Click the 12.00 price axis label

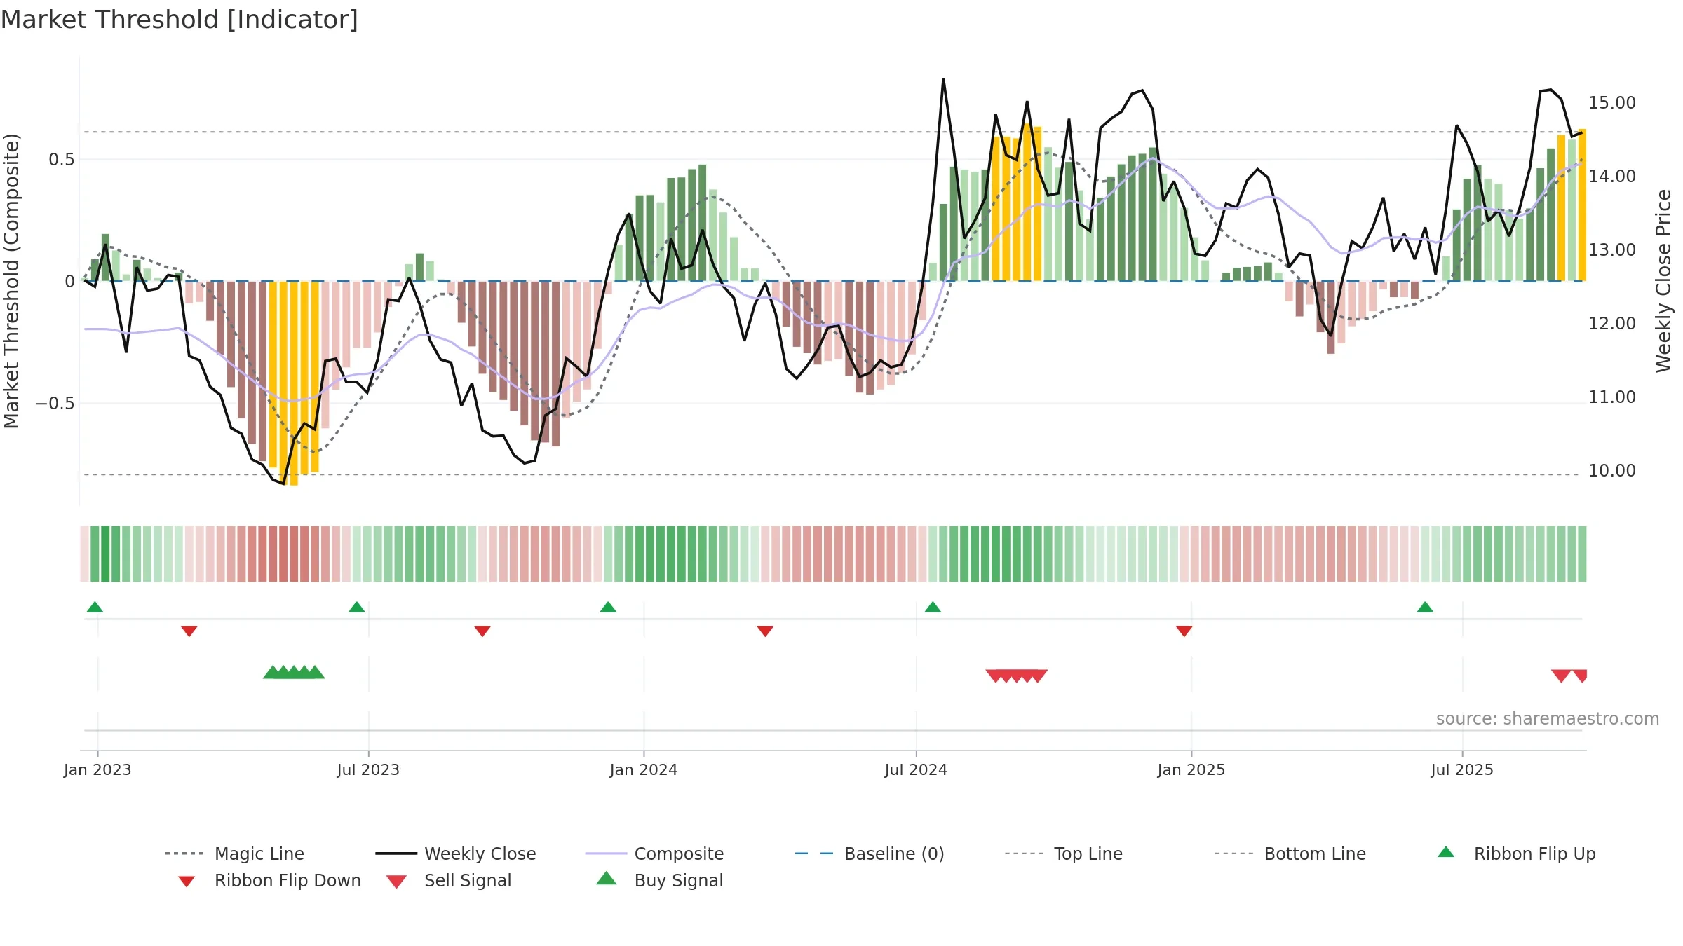point(1612,324)
